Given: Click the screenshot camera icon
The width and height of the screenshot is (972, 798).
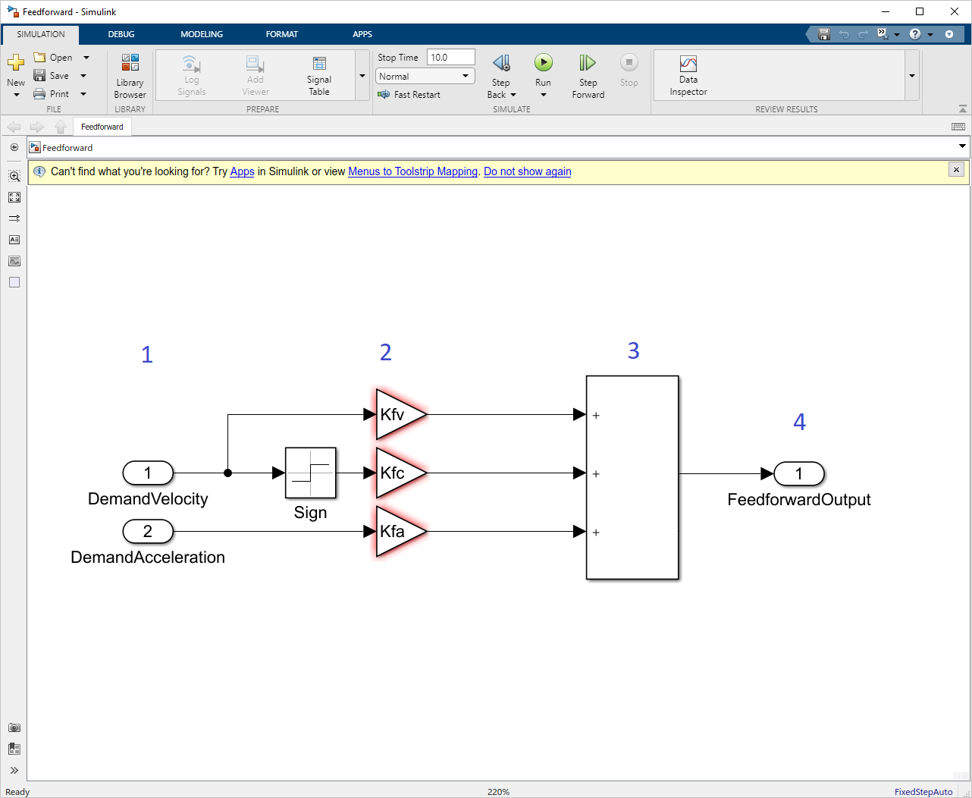Looking at the screenshot, I should click(x=14, y=727).
